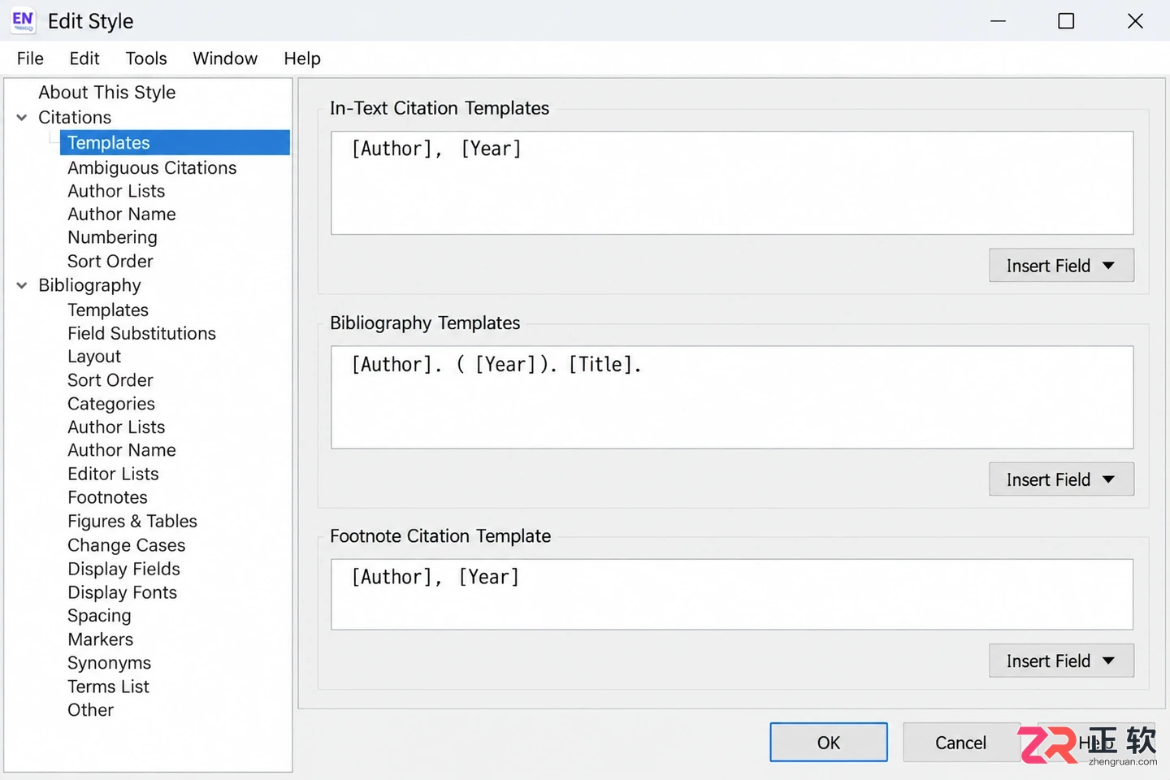The image size is (1170, 780).
Task: Open the Tools menu
Action: coord(146,58)
